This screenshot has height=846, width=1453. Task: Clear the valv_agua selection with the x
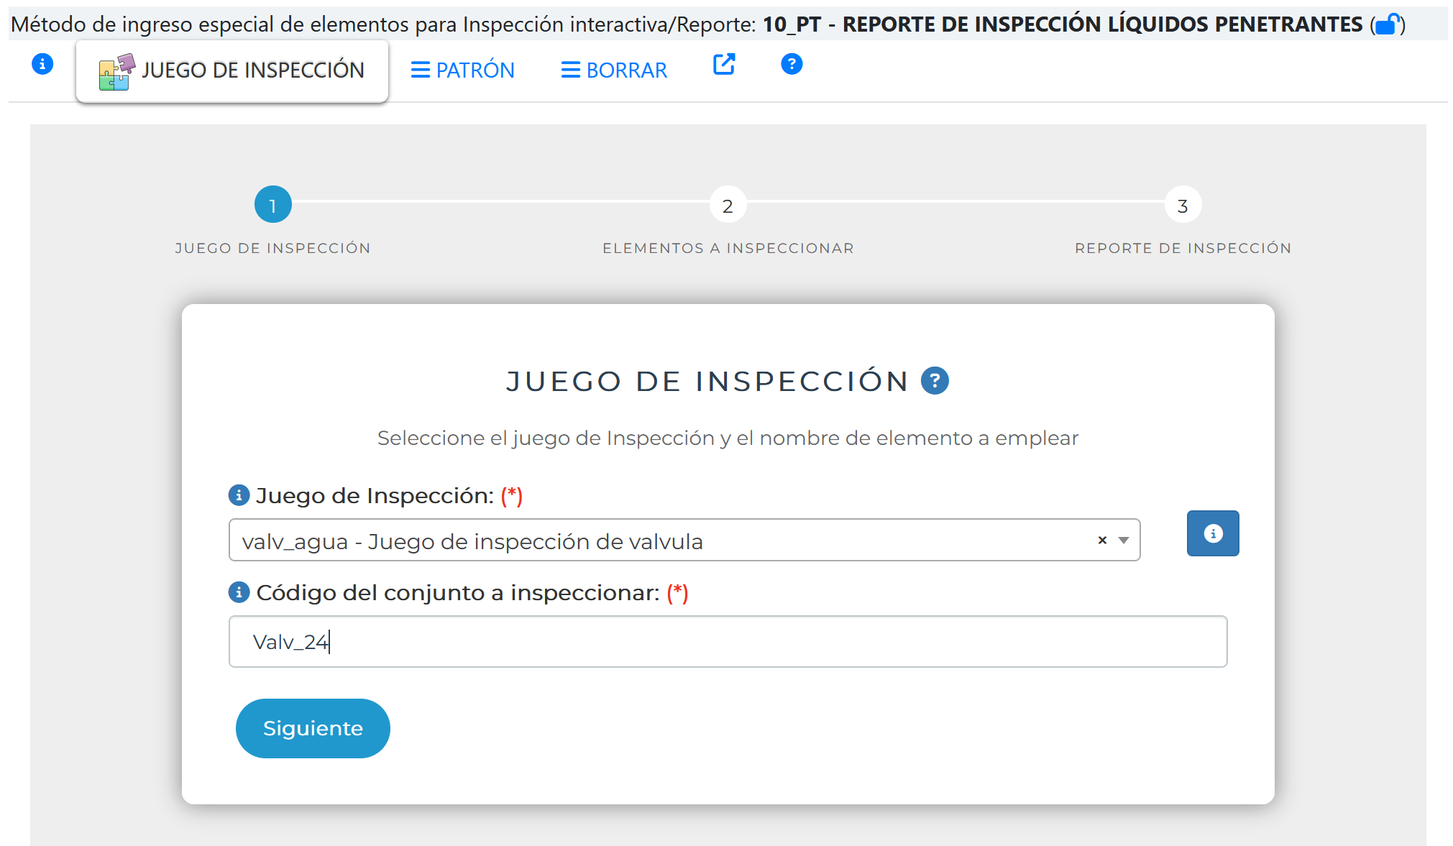(1102, 540)
